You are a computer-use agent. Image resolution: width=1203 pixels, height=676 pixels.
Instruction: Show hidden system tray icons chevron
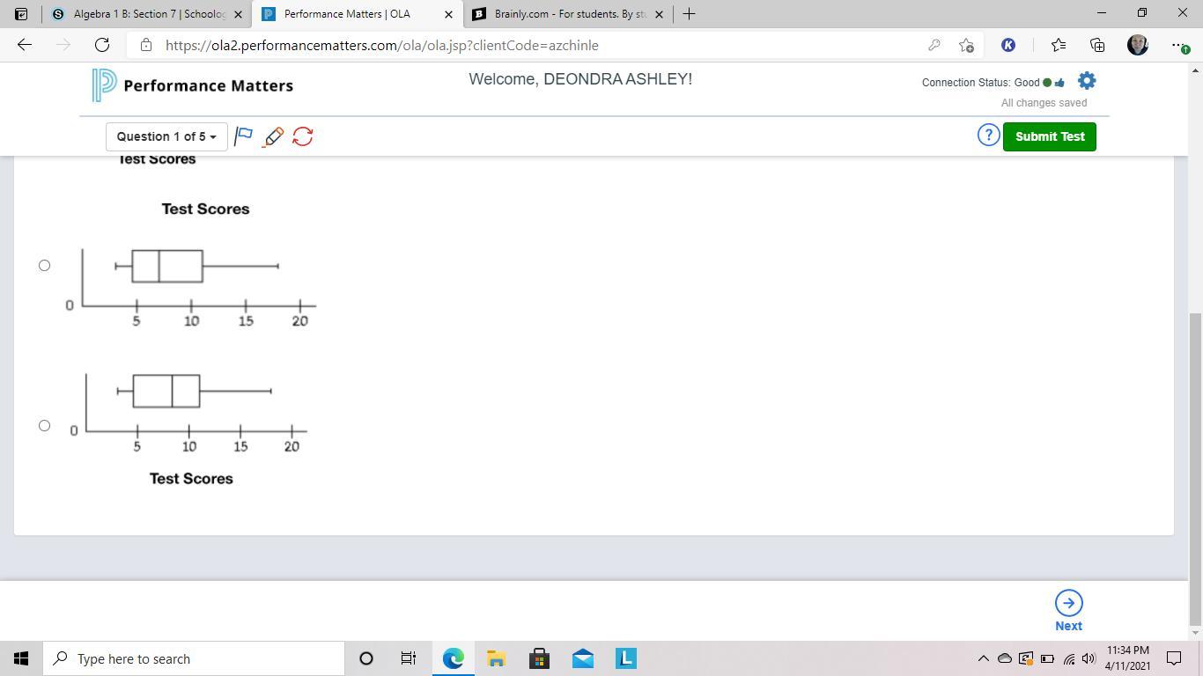point(983,658)
